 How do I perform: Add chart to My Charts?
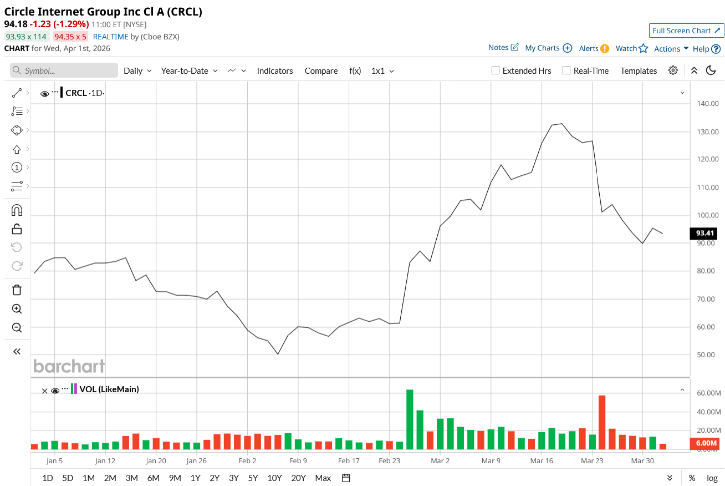point(549,48)
